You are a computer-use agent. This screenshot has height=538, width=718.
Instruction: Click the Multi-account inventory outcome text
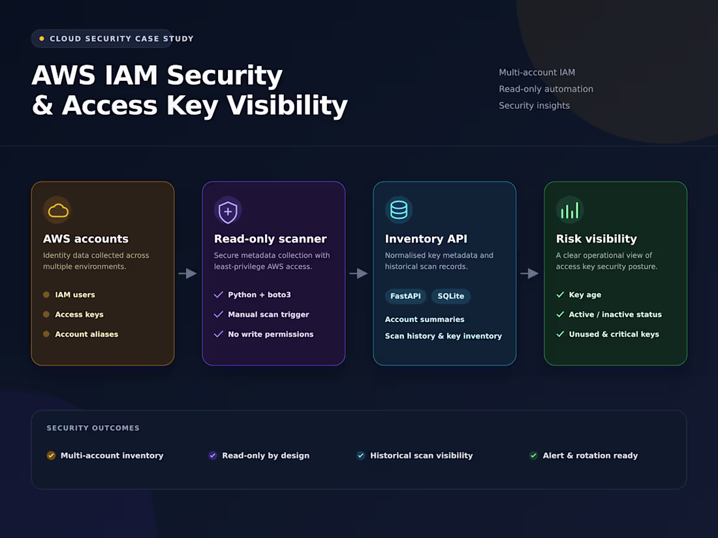112,455
